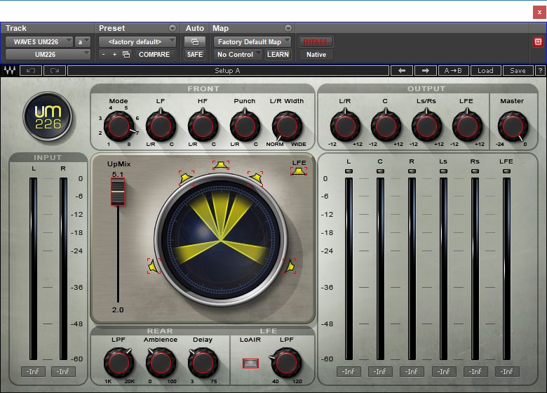Screen dimensions: 547x393
Task: Toggle COMPARE for preset settings
Action: 154,55
